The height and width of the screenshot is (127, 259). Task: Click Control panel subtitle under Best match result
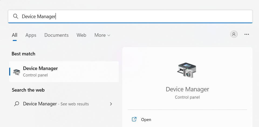click(x=35, y=75)
